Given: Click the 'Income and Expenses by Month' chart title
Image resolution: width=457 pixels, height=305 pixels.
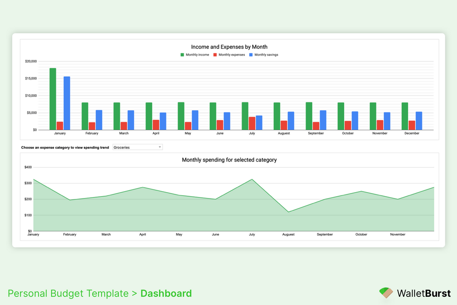Looking at the screenshot, I should 229,47.
